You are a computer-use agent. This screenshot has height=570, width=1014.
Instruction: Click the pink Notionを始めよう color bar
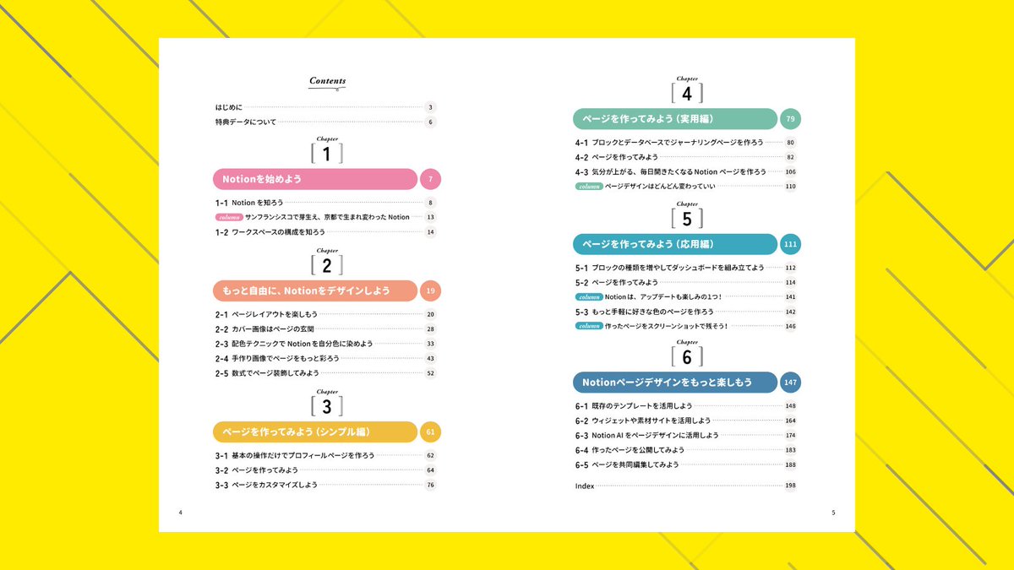(313, 178)
